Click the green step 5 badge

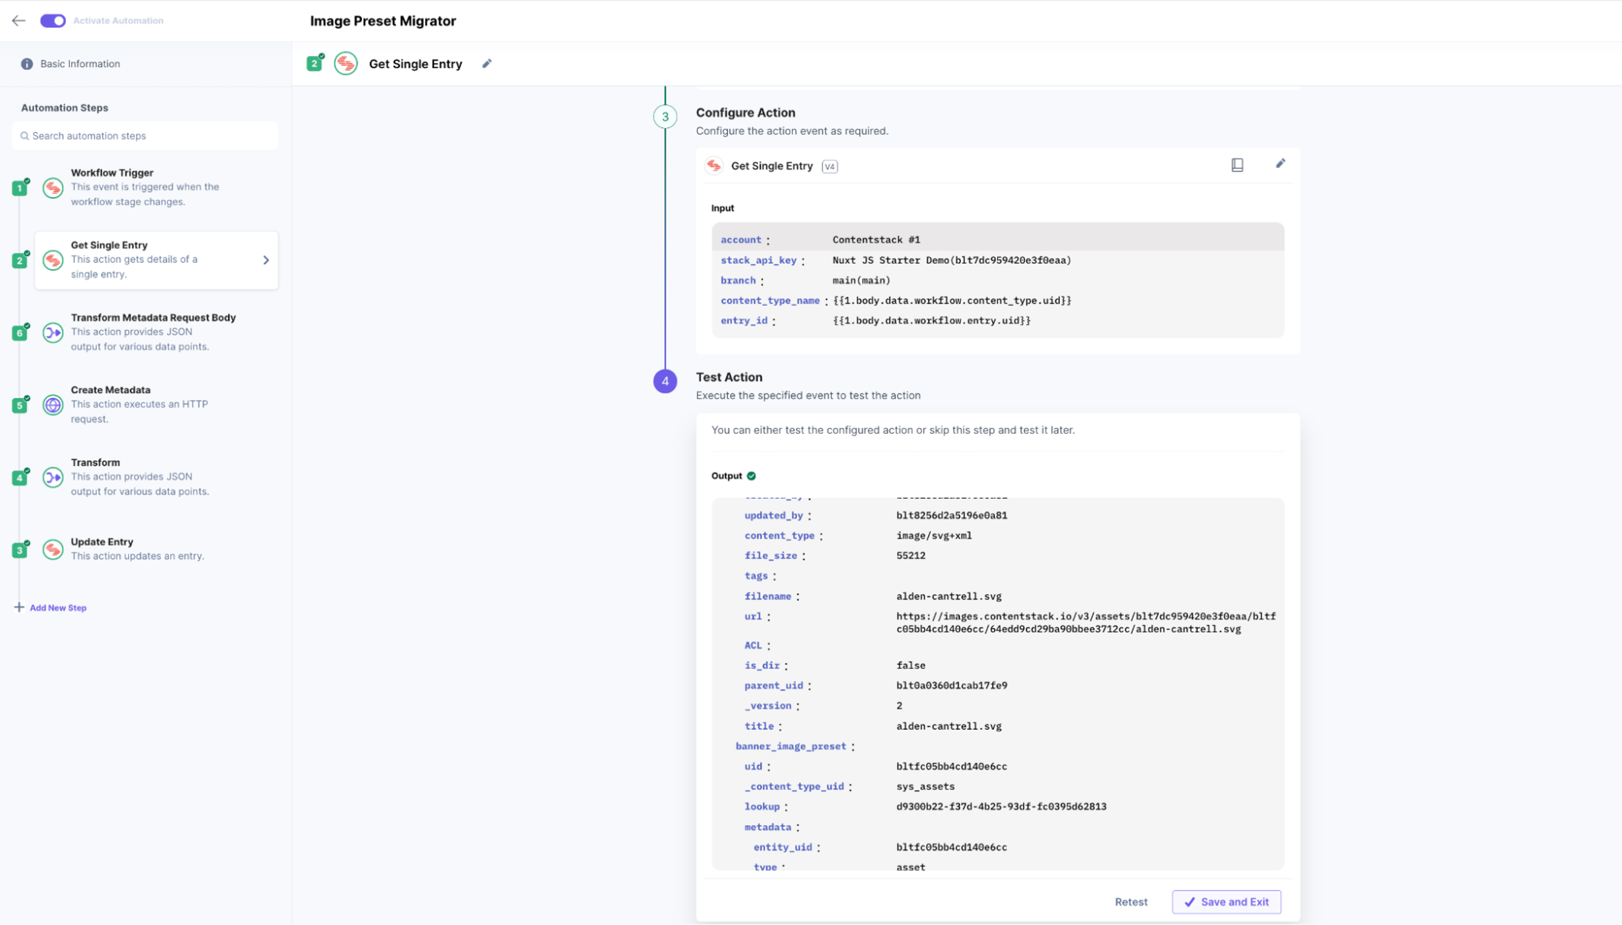(x=20, y=405)
